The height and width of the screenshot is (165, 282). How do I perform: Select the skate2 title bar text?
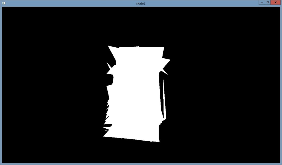[141, 3]
